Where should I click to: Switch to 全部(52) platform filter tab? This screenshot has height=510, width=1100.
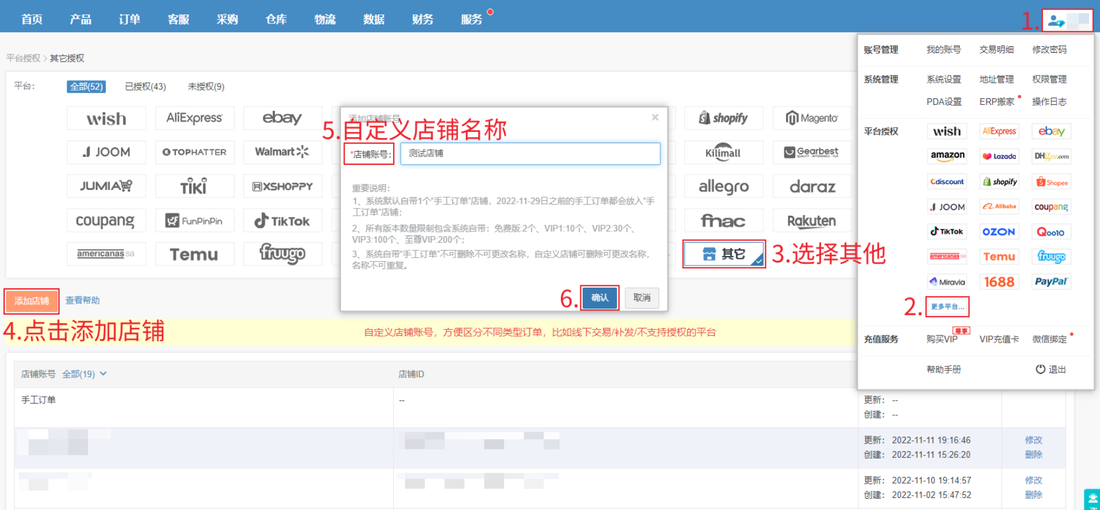(86, 86)
